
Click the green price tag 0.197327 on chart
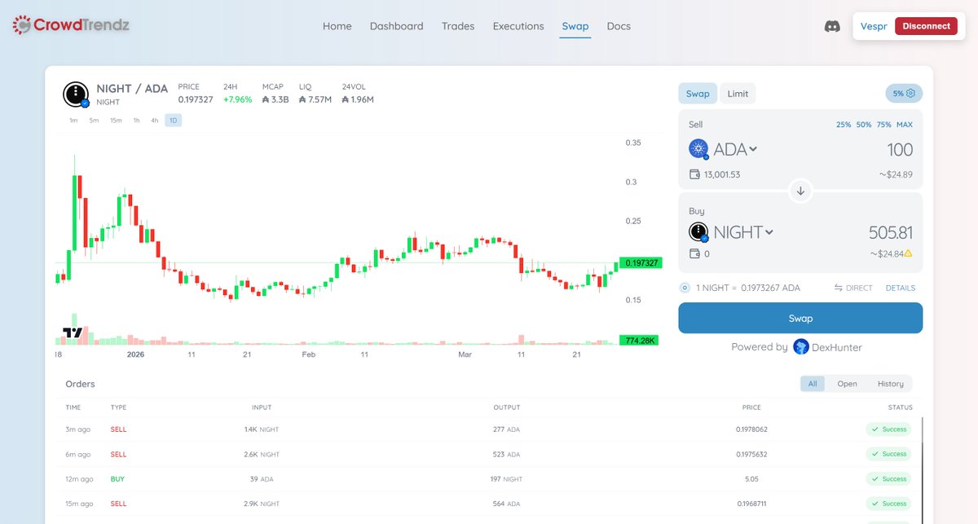click(640, 262)
